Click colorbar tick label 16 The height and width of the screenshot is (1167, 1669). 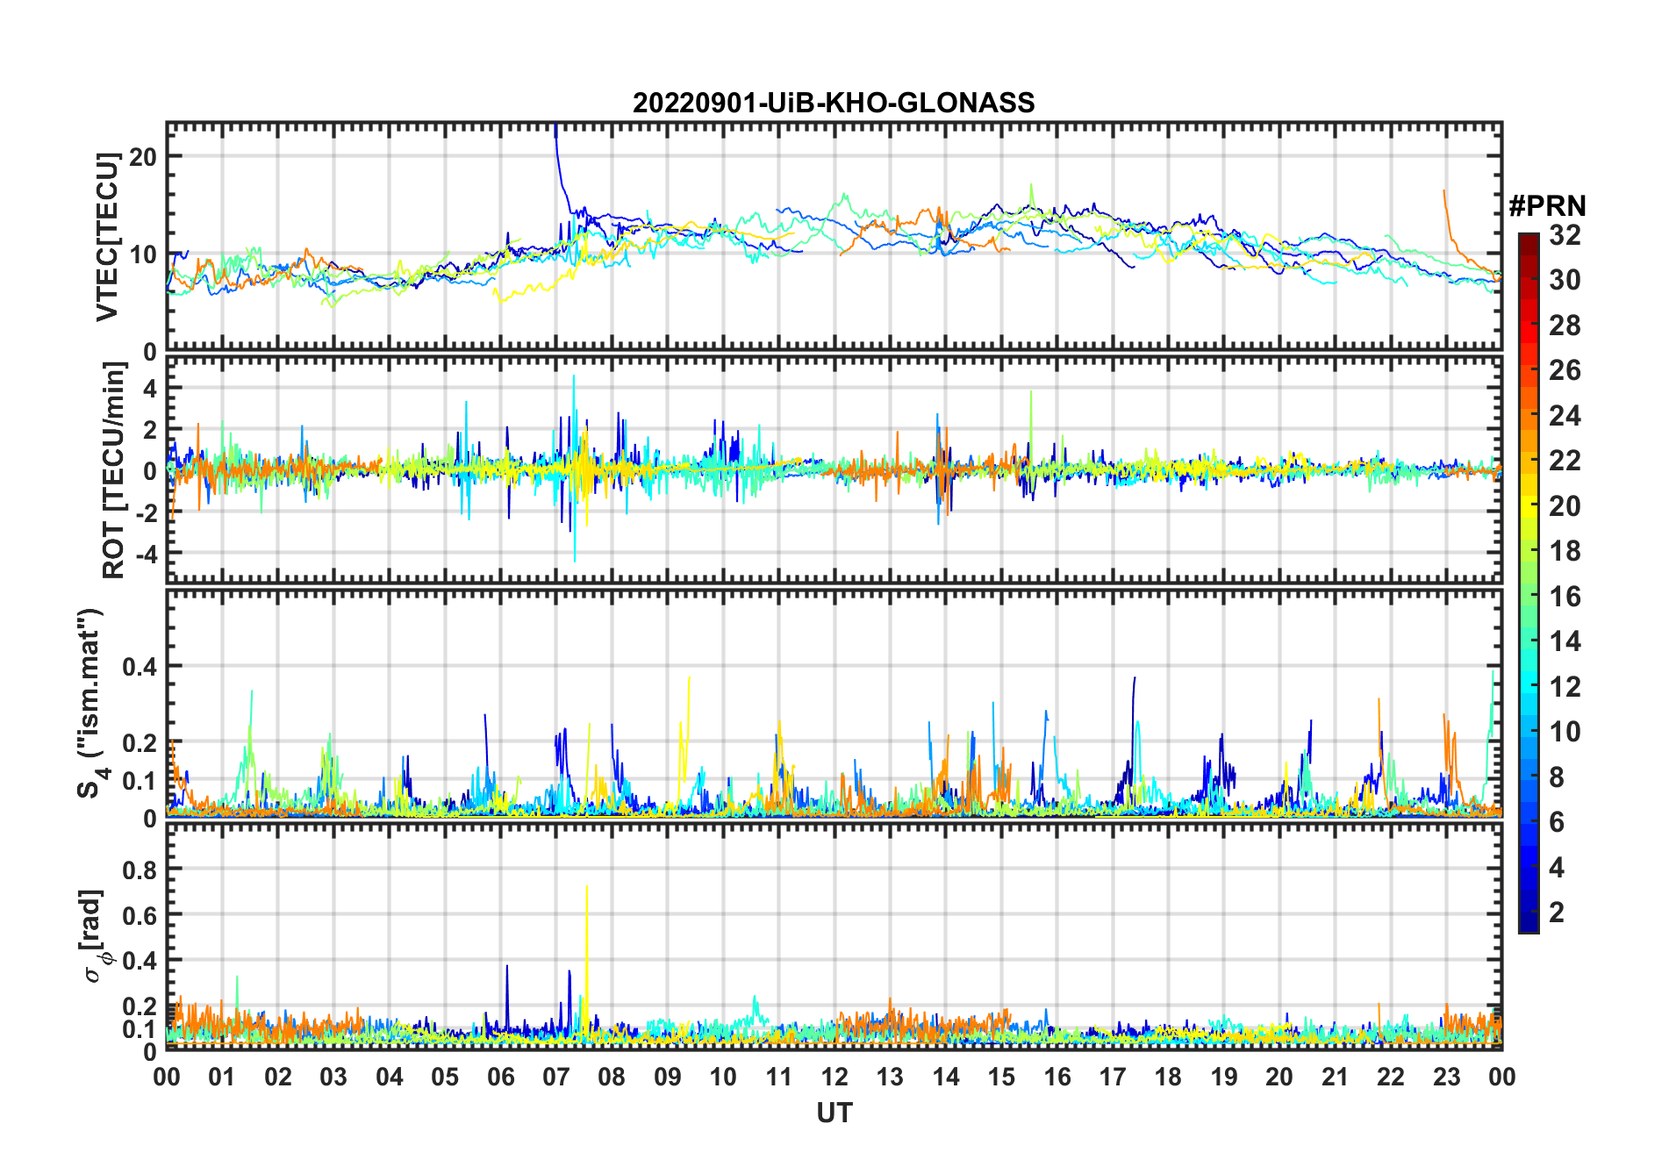(1565, 597)
